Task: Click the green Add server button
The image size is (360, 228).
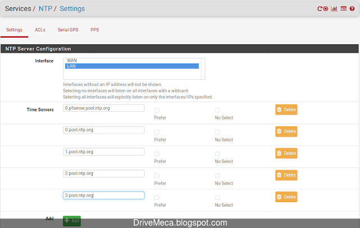Action: 72,221
